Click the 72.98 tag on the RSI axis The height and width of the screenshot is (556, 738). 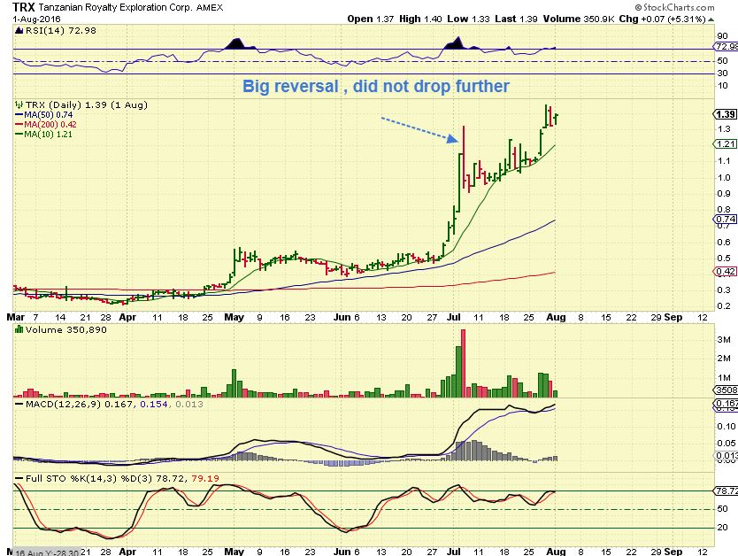(726, 47)
